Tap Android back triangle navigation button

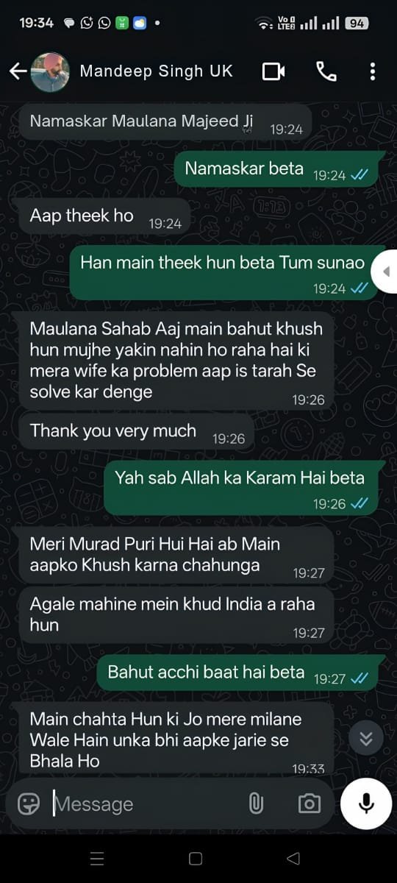pyautogui.click(x=293, y=859)
